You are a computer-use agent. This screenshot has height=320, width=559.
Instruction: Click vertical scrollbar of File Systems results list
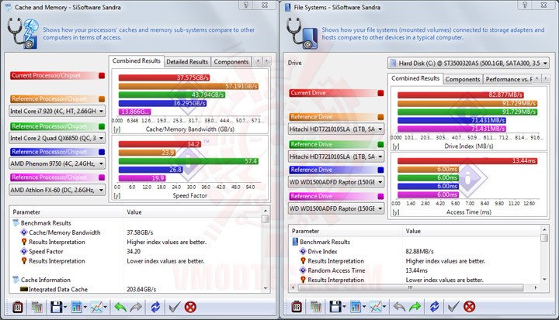(x=544, y=253)
